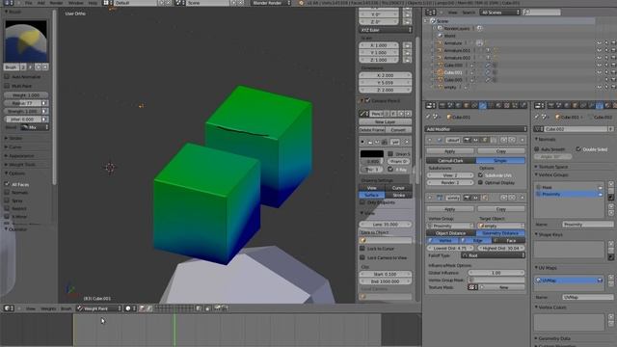Viewport: 617px width, 347px height.
Task: Toggle the Optimal Display checkbox
Action: [x=480, y=182]
